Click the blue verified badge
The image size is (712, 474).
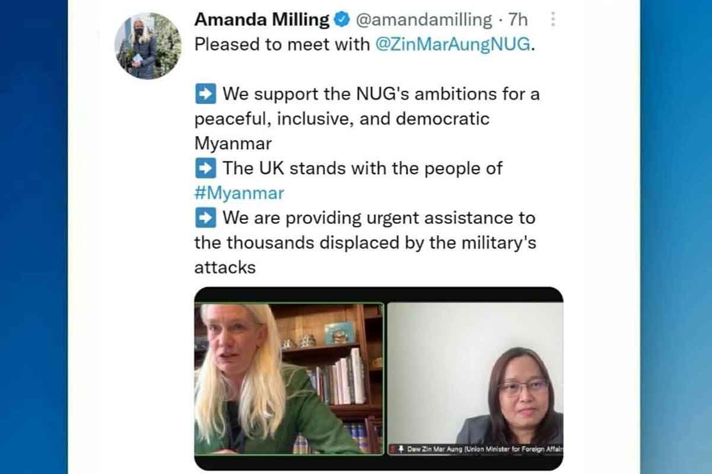tap(341, 20)
